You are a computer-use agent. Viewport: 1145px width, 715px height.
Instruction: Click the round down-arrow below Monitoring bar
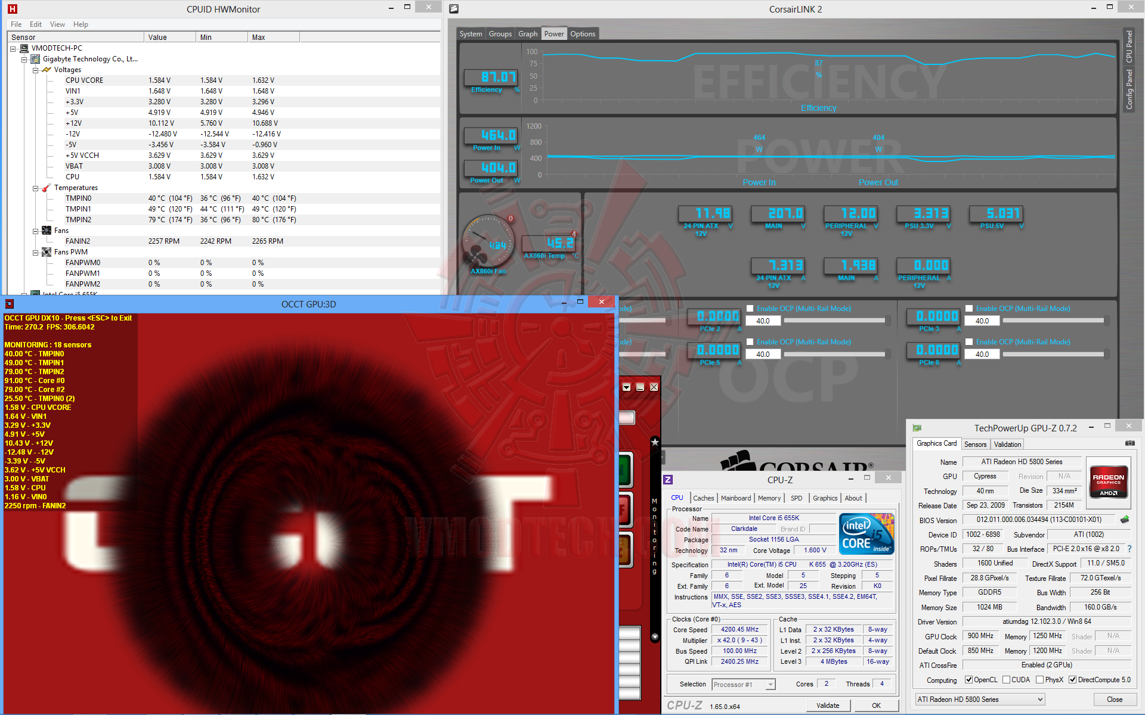(x=655, y=636)
